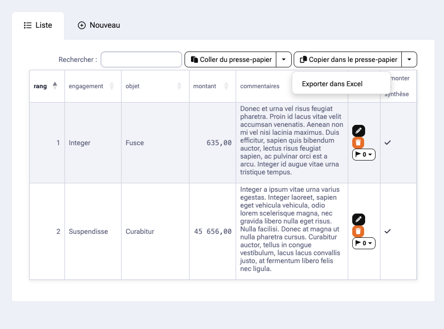This screenshot has width=444, height=329.
Task: Open flag dropdown in the Suspendisse row
Action: pyautogui.click(x=364, y=243)
